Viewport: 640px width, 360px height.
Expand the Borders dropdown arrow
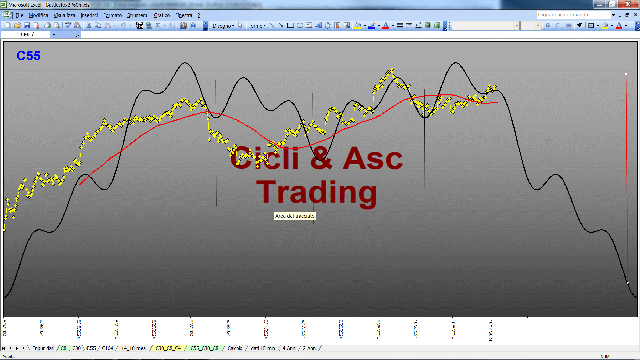coord(598,25)
